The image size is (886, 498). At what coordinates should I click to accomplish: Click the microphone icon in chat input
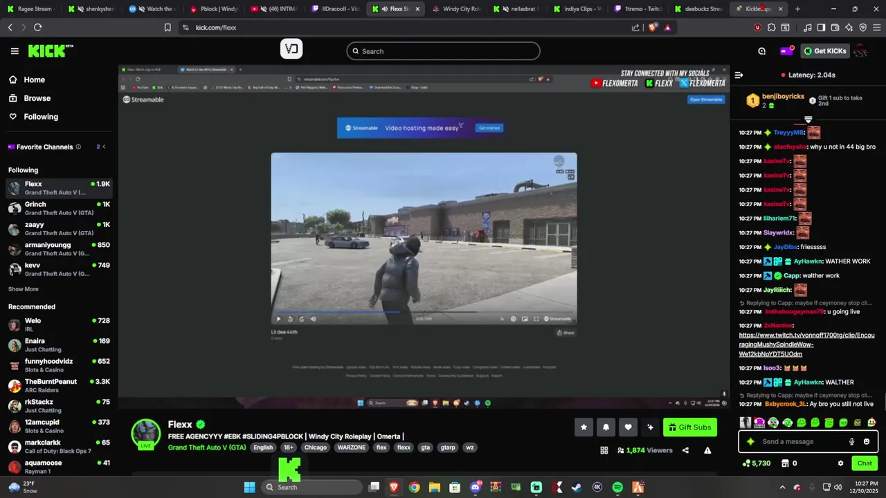[851, 441]
